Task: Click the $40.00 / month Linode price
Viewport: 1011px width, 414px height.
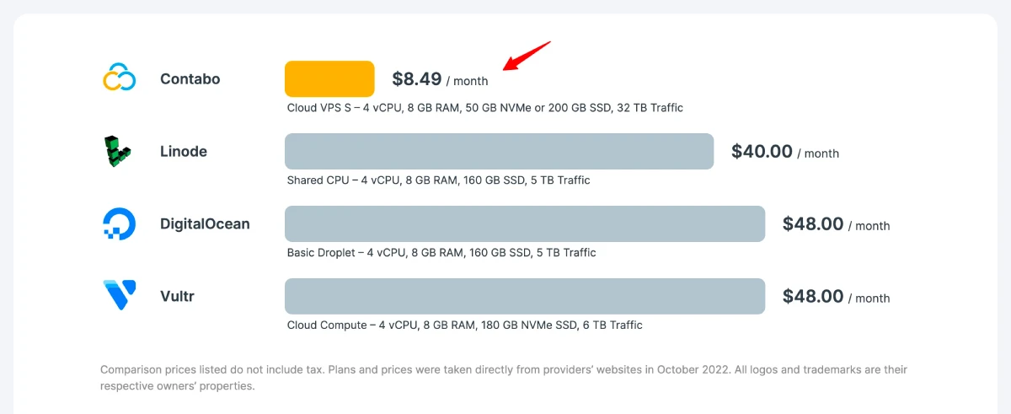Action: point(785,152)
